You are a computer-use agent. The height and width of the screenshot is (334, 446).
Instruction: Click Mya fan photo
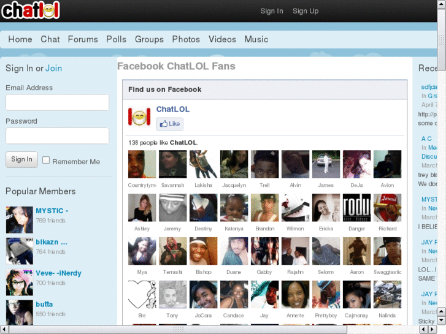(x=142, y=251)
